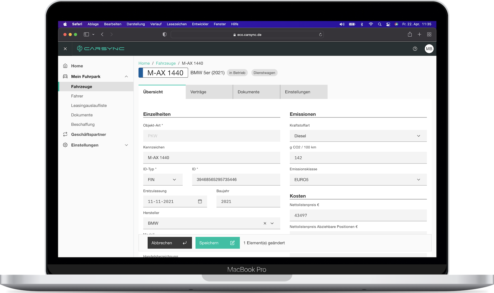Clear the Hersteller BMW selection
This screenshot has width=494, height=293.
pyautogui.click(x=265, y=223)
